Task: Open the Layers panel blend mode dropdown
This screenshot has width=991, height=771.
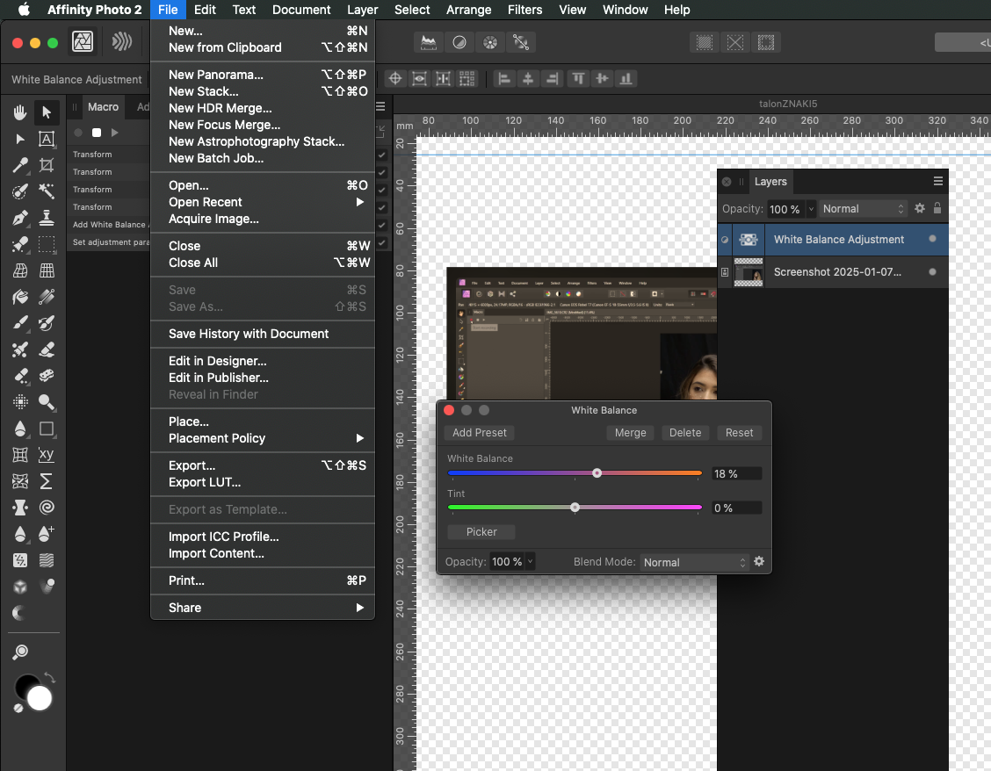Action: point(864,208)
